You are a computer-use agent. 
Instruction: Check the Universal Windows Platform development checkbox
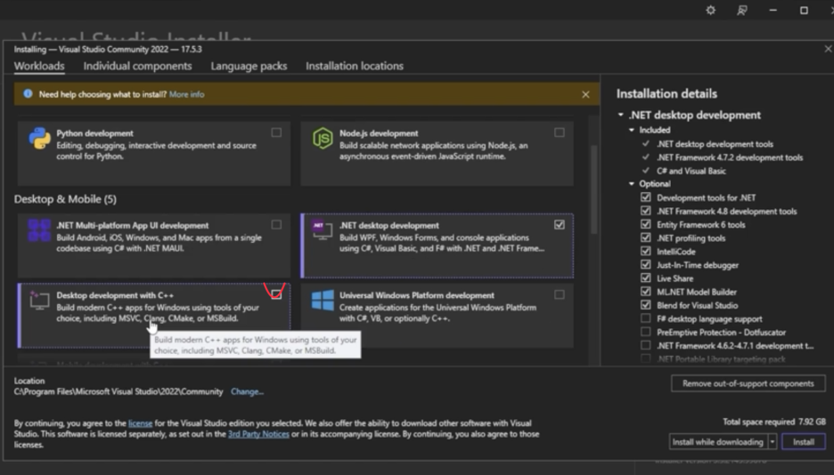tap(559, 294)
